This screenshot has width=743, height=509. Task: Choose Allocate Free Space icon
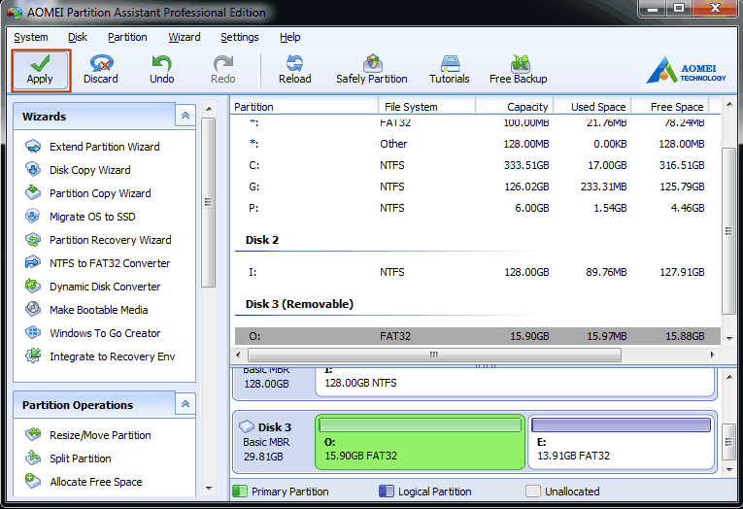point(33,481)
